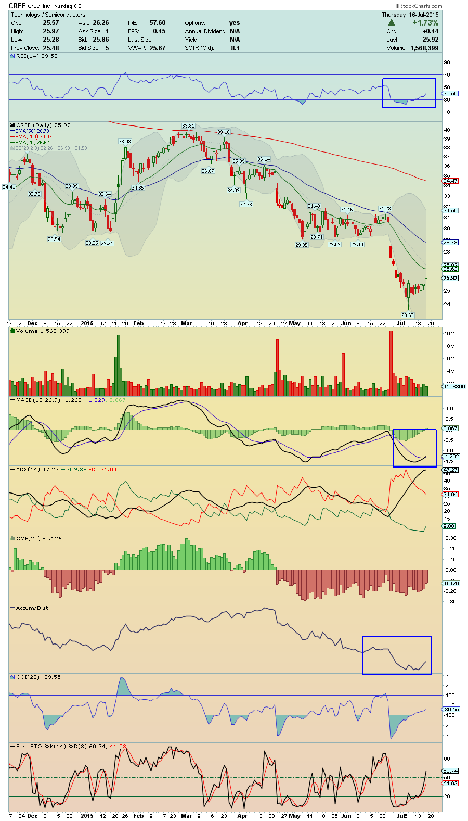Click the Chg value +0.44
This screenshot has height=821, width=468.
click(431, 31)
